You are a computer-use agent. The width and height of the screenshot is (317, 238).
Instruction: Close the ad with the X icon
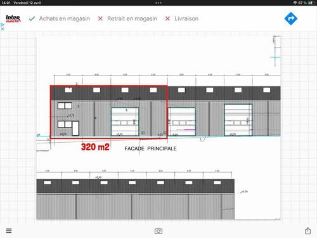[x=3, y=29]
